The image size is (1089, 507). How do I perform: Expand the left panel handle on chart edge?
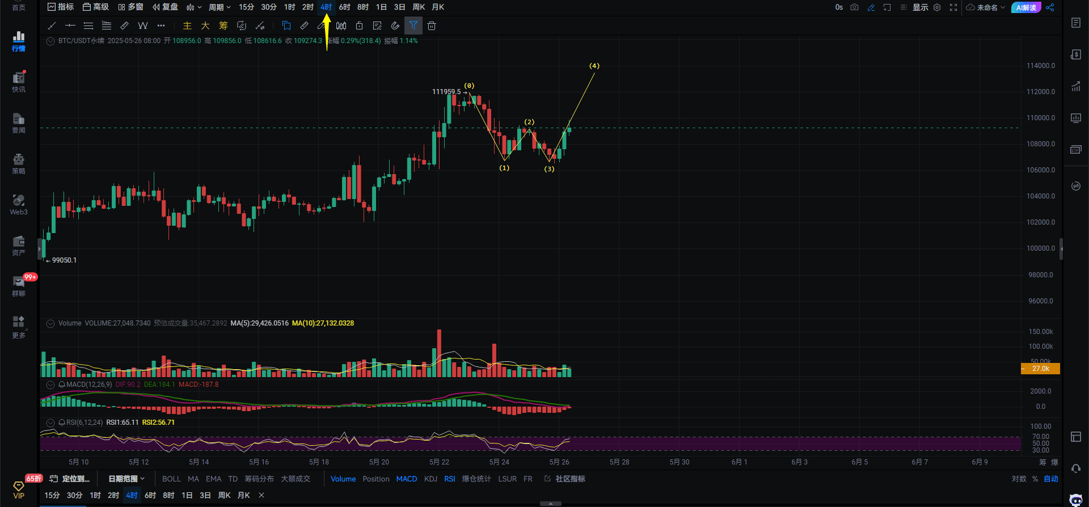(40, 248)
